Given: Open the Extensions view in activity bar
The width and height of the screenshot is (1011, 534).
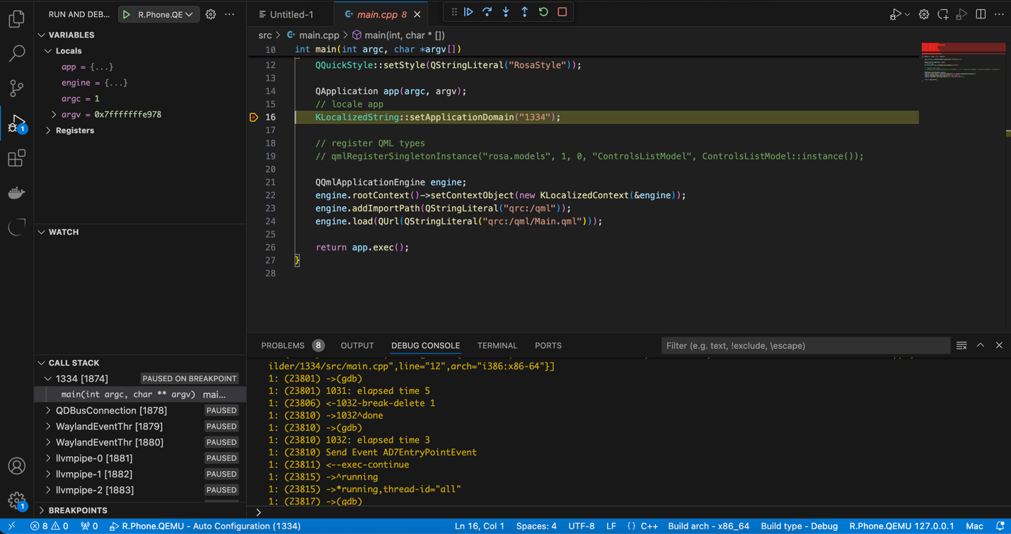Looking at the screenshot, I should 16,158.
